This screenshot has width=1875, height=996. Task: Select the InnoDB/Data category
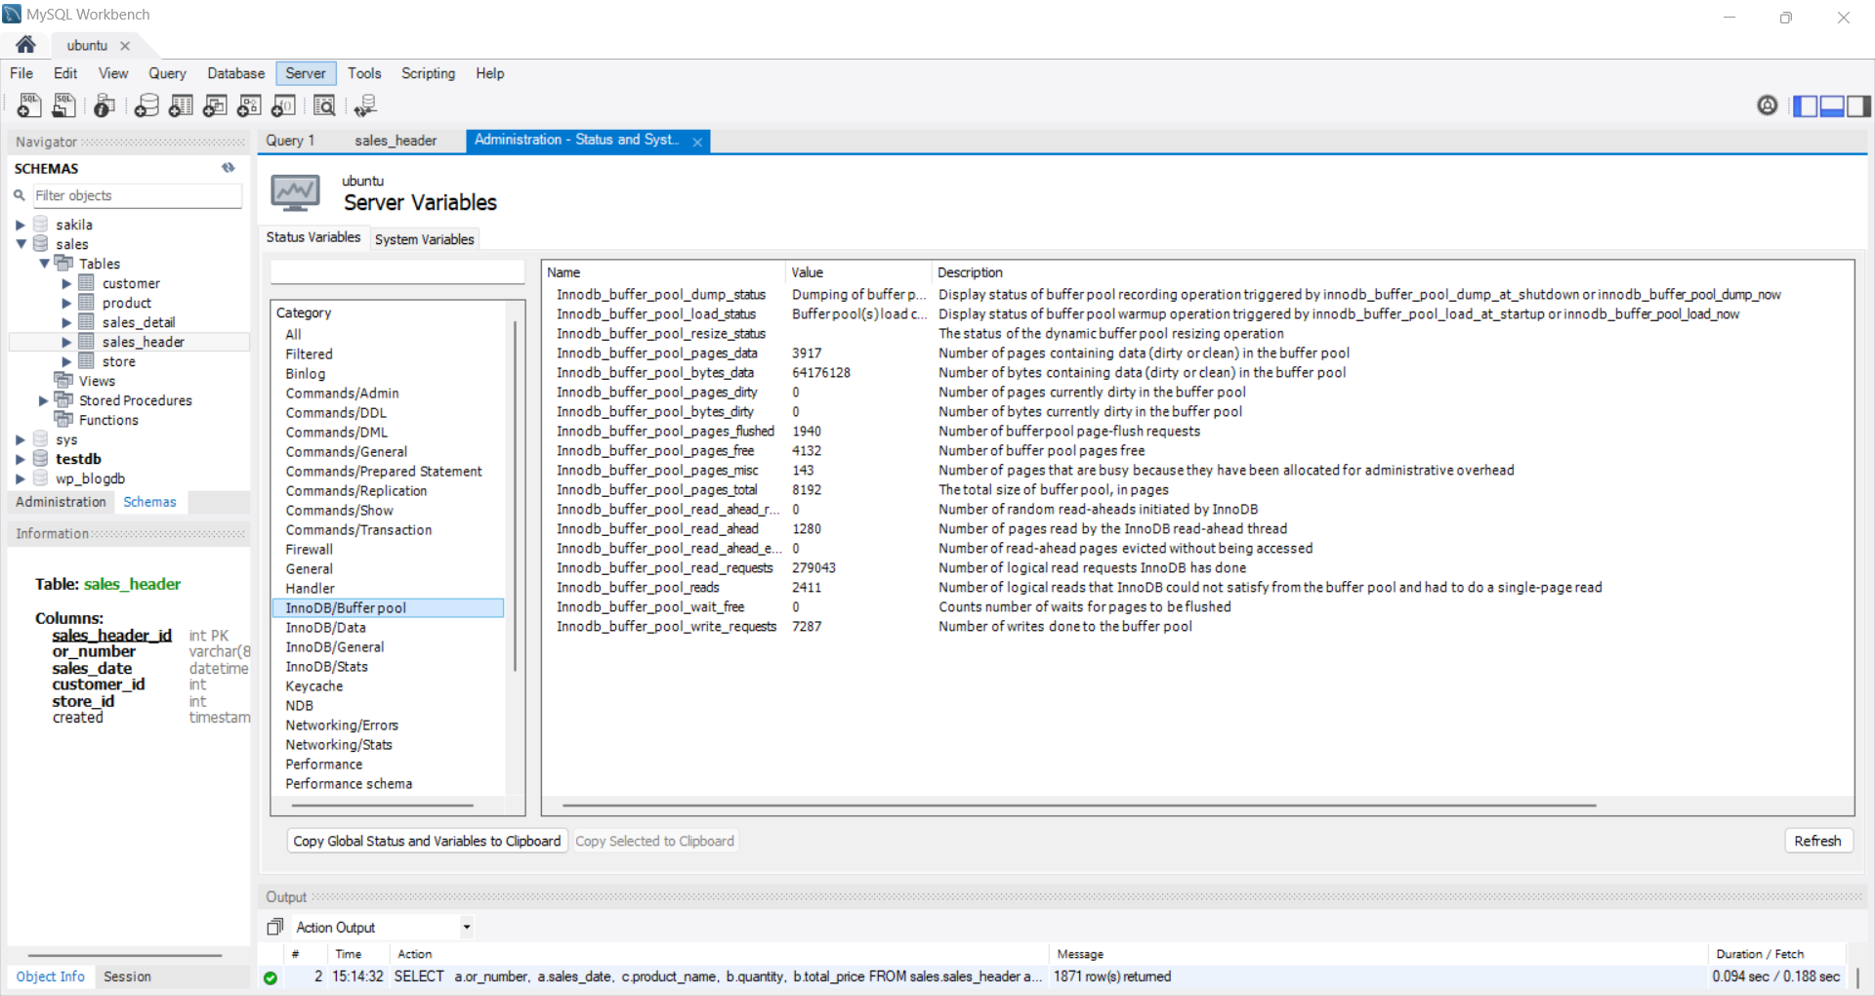tap(388, 628)
